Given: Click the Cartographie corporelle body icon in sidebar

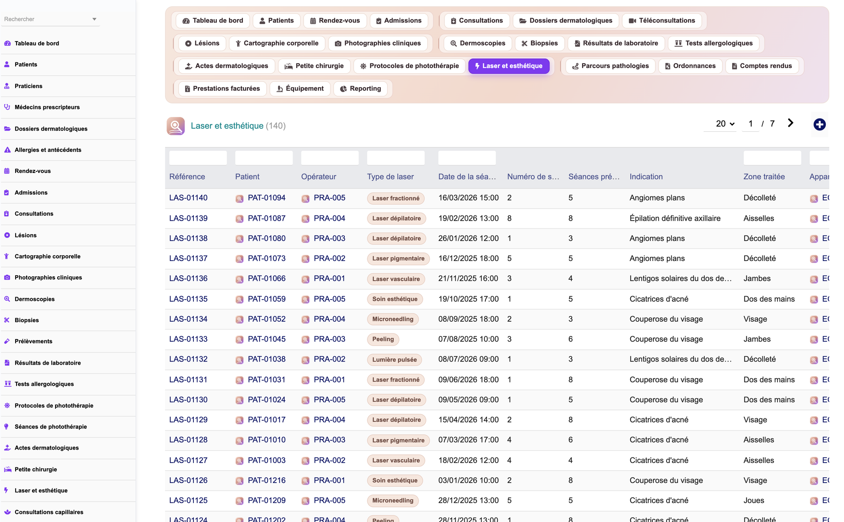Looking at the screenshot, I should point(7,256).
